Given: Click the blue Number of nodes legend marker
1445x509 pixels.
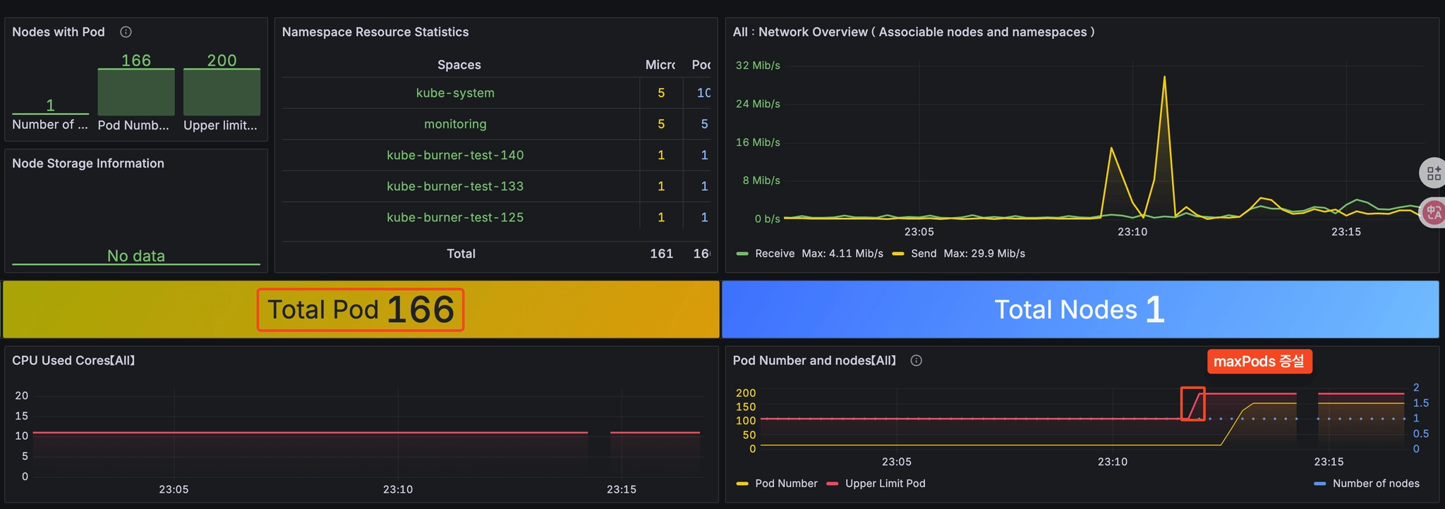Looking at the screenshot, I should point(1319,484).
